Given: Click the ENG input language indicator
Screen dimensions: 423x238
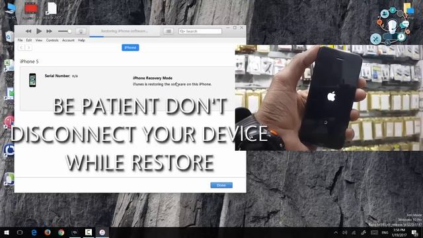Looking at the screenshot, I should coord(385,233).
